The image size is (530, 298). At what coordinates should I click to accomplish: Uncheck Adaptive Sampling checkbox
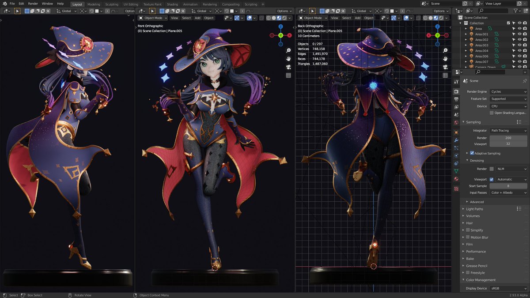(472, 153)
